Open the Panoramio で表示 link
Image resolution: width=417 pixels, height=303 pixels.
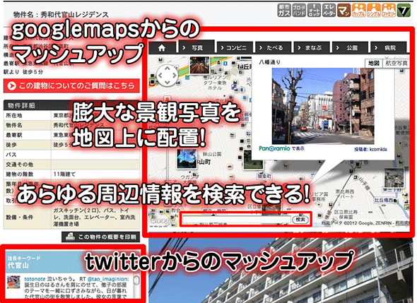pos(281,148)
